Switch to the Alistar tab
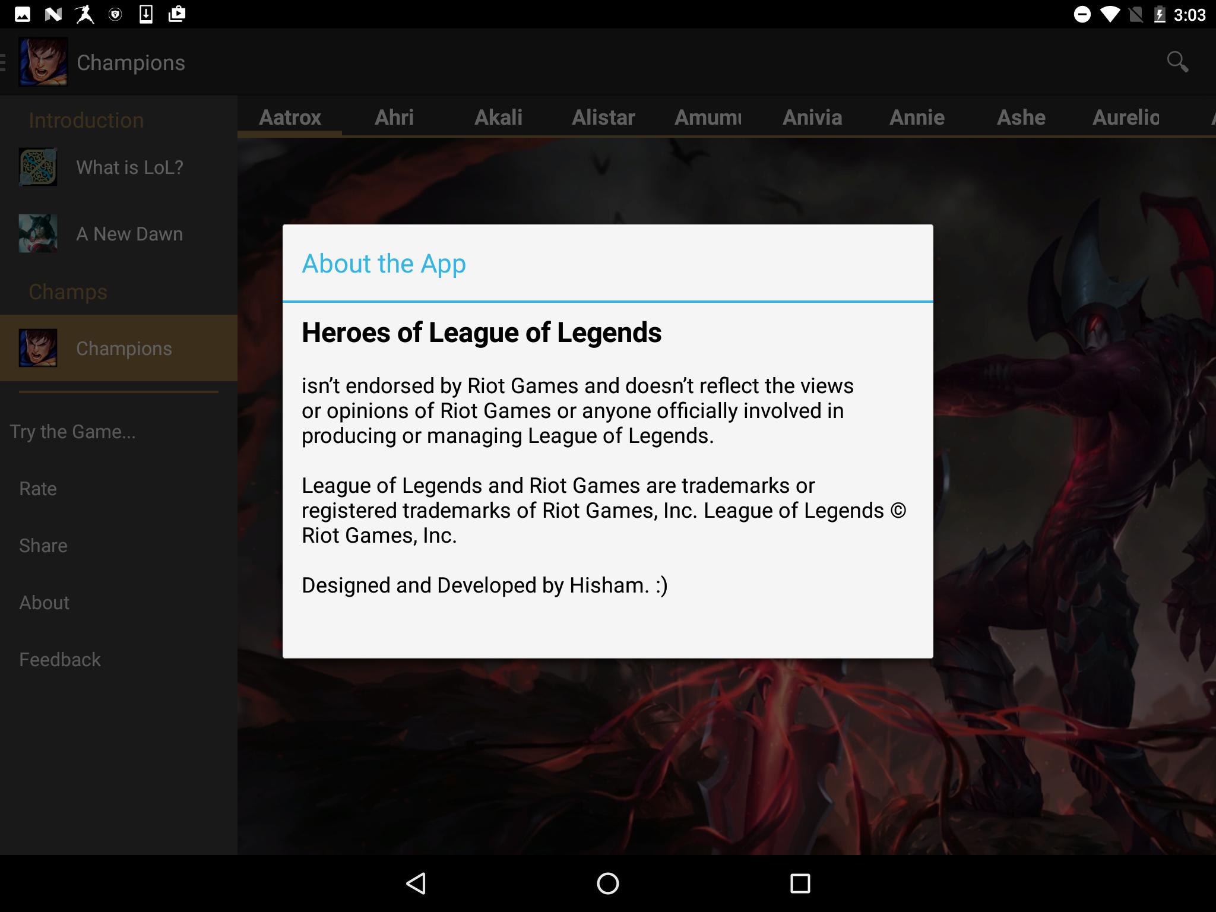1216x912 pixels. click(603, 117)
